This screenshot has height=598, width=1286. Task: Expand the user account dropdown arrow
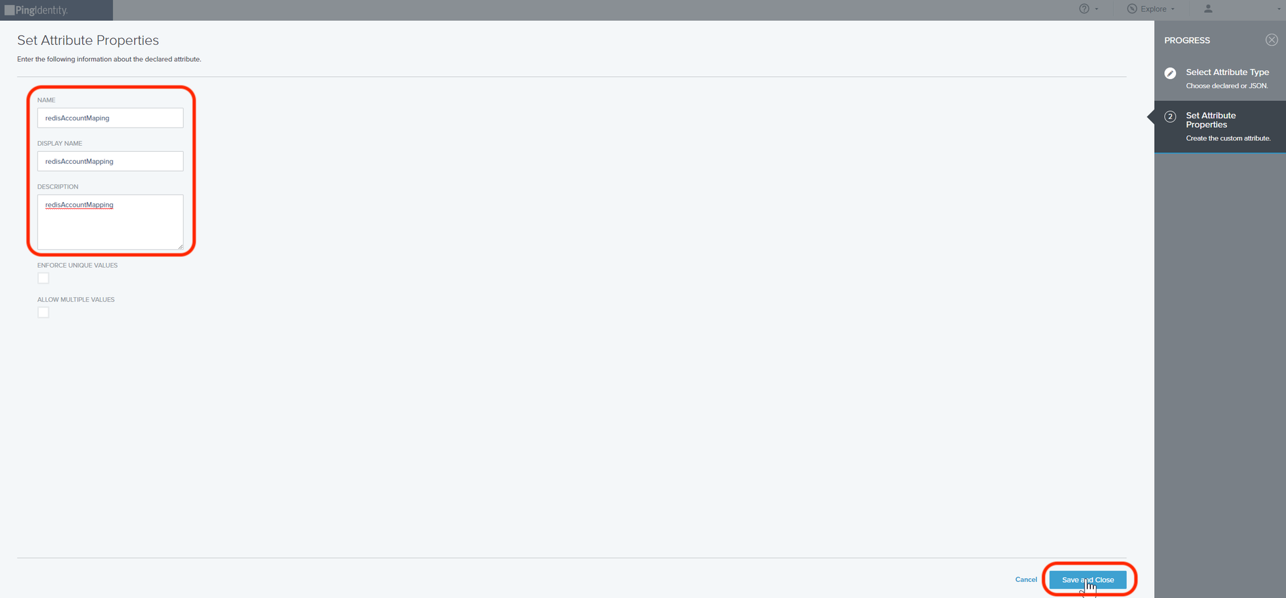click(x=1279, y=9)
